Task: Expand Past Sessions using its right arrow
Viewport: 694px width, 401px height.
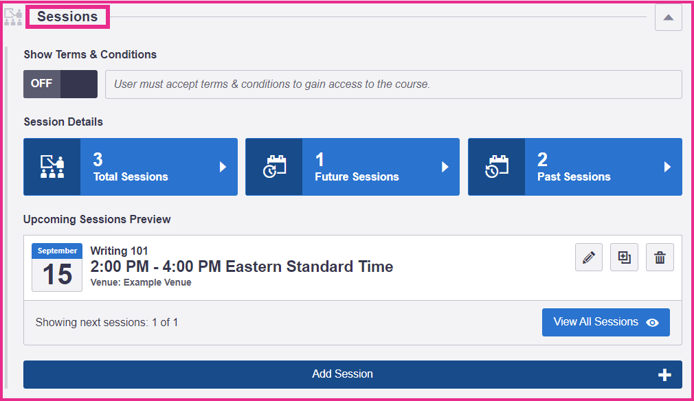Action: pyautogui.click(x=667, y=167)
